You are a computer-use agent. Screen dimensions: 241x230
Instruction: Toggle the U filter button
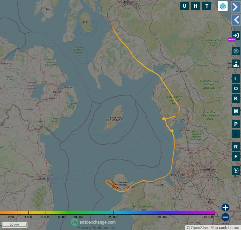tap(184, 6)
